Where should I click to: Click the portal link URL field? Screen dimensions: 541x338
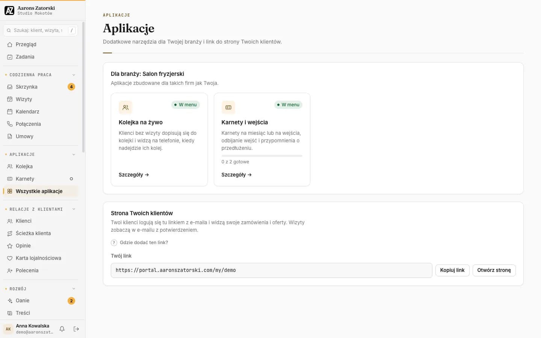click(x=271, y=270)
